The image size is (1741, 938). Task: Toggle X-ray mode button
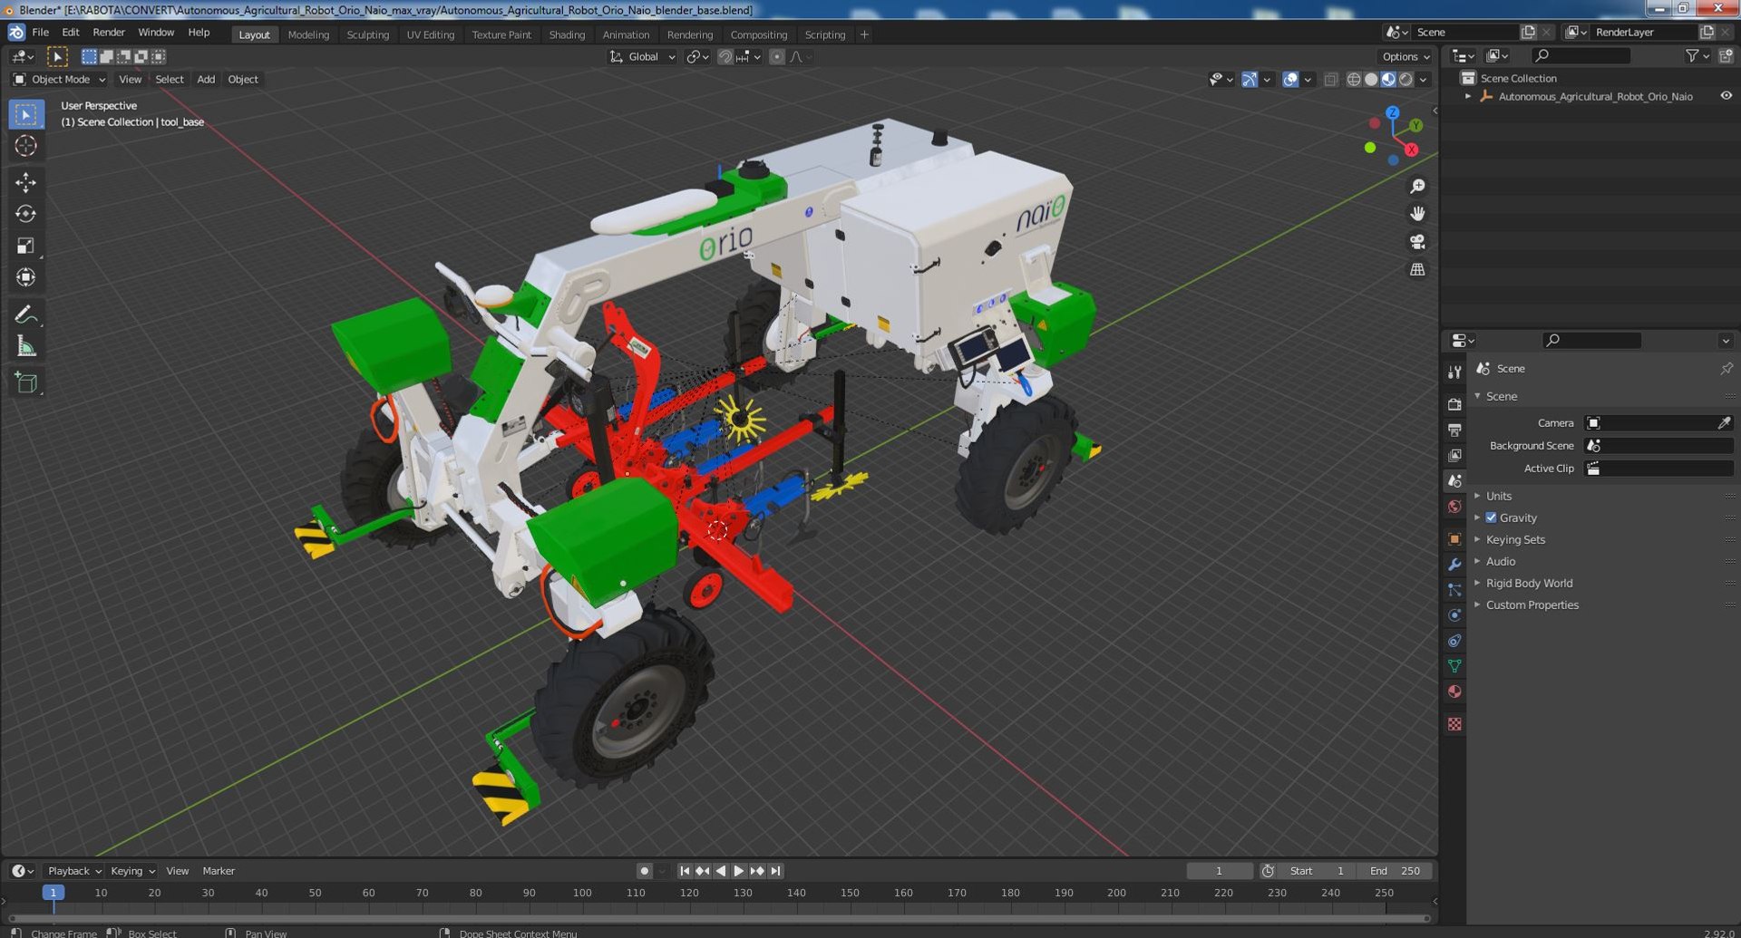tap(1330, 80)
